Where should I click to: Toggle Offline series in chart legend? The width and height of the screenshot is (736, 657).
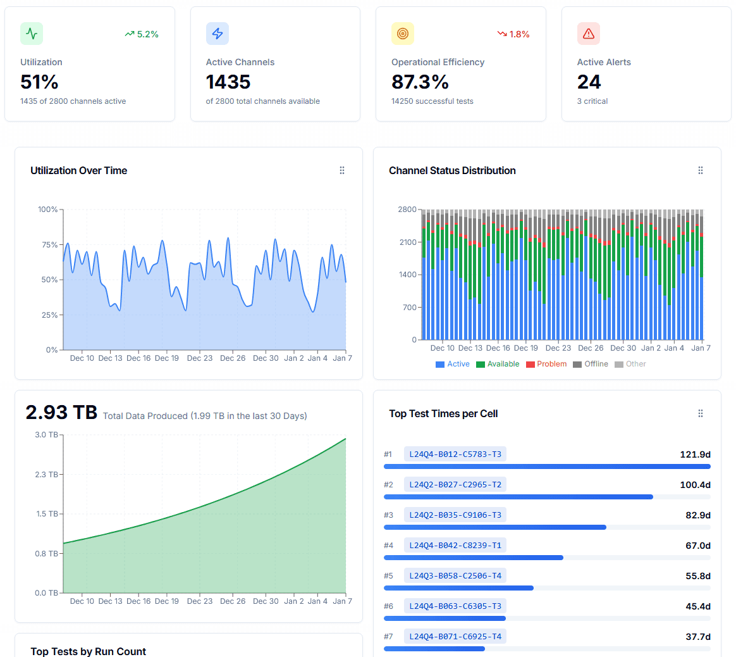591,364
